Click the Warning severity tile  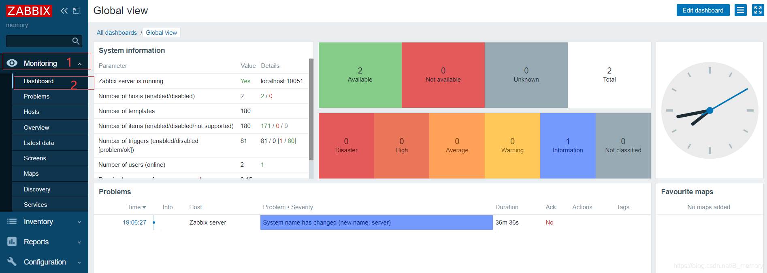512,146
